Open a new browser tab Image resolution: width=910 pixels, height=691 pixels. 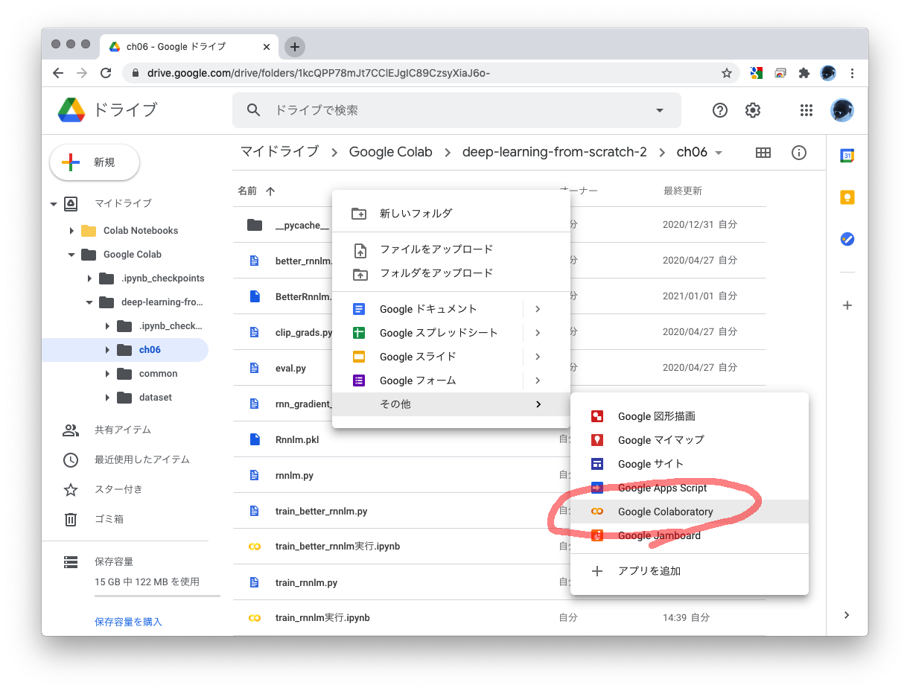point(295,46)
